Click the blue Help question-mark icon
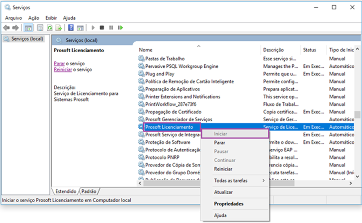 (71, 28)
